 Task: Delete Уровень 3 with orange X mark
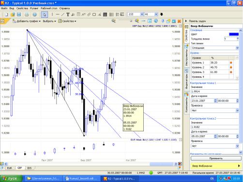pos(231,72)
